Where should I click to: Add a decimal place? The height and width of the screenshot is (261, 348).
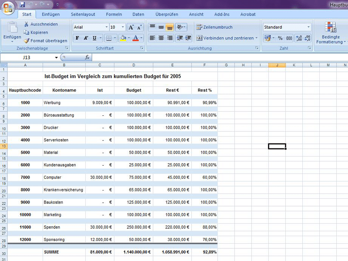click(x=299, y=38)
